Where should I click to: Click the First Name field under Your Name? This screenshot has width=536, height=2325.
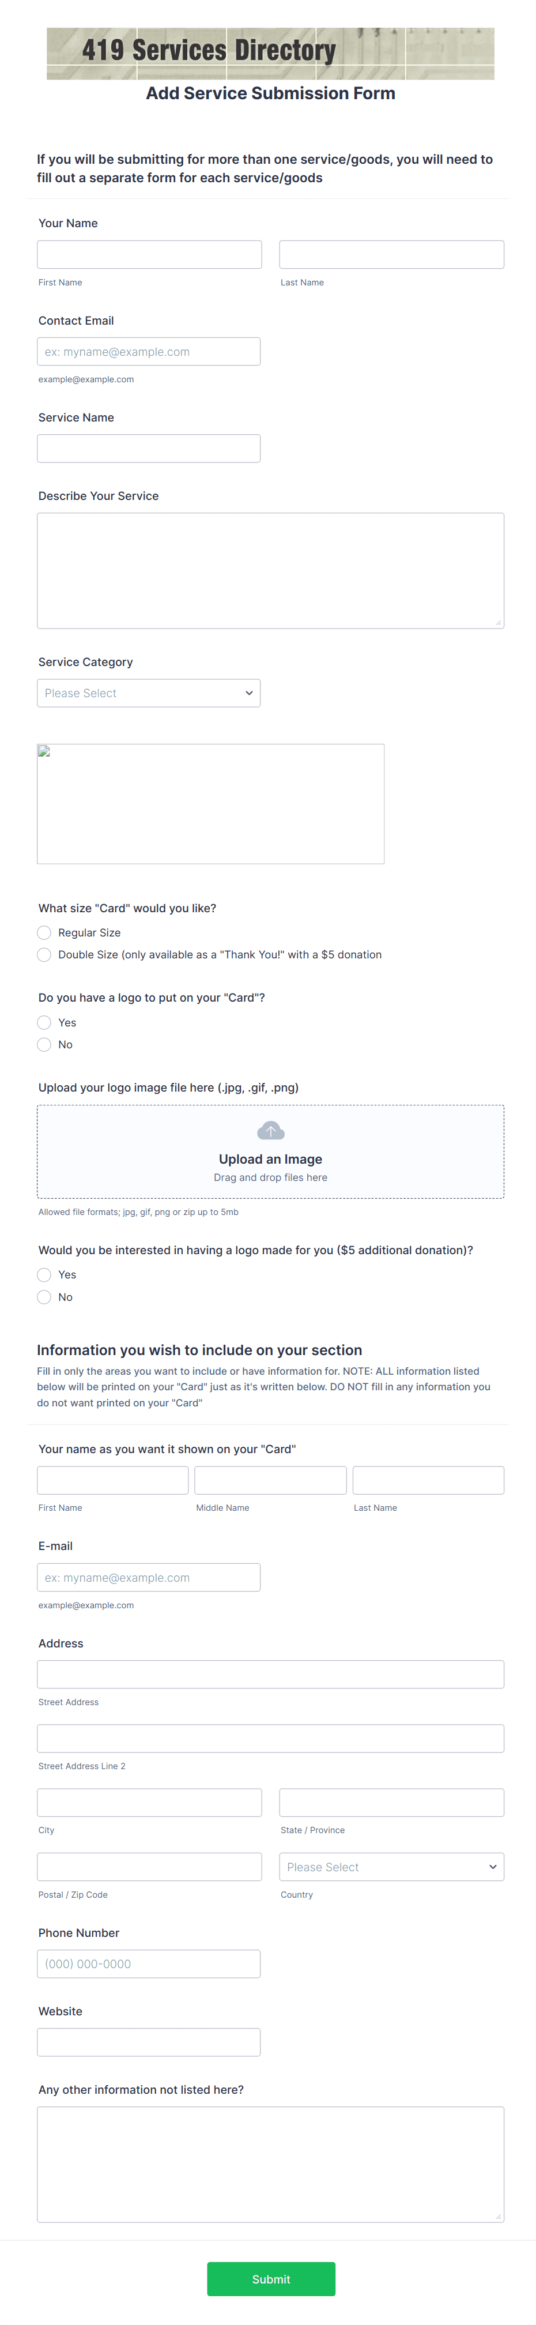149,254
